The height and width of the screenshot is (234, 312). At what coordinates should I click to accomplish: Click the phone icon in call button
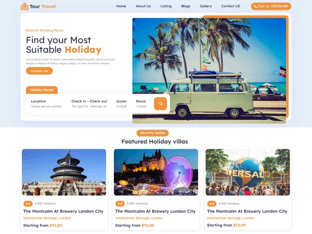(255, 6)
